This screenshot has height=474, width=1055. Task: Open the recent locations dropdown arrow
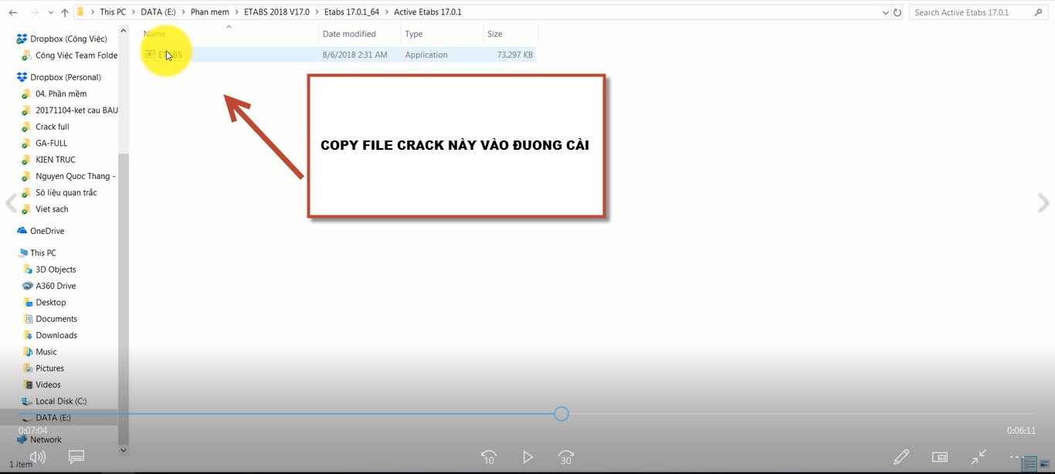coord(52,13)
